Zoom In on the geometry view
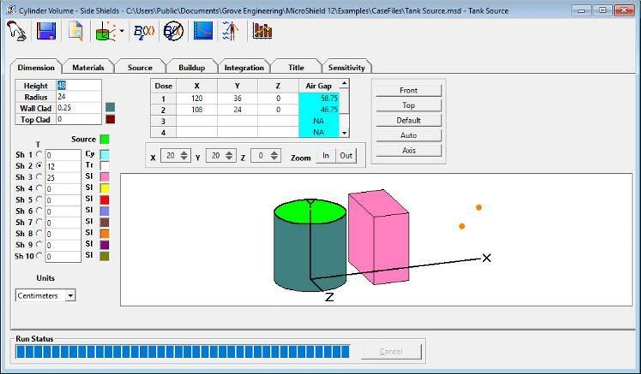This screenshot has height=374, width=641. tap(326, 155)
